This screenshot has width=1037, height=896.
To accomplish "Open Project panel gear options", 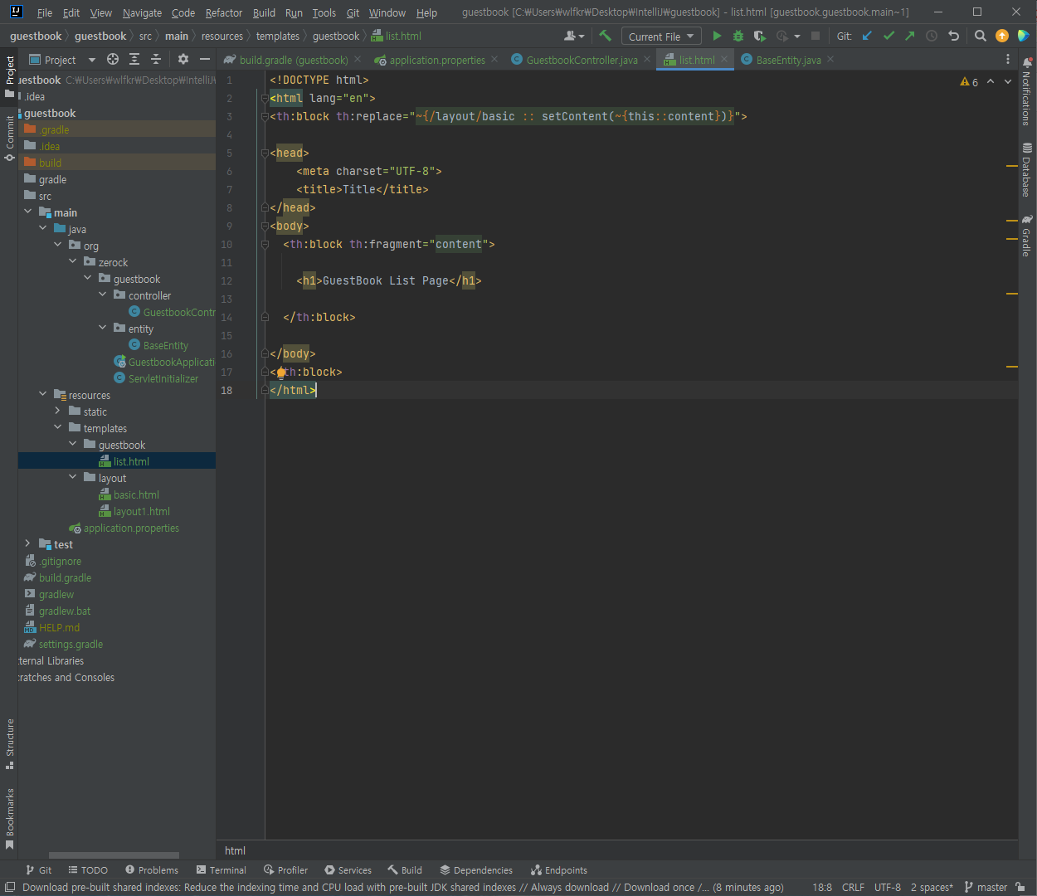I will point(183,59).
